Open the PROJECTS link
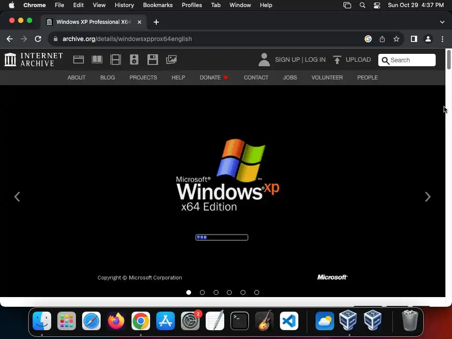This screenshot has height=339, width=452. (143, 78)
